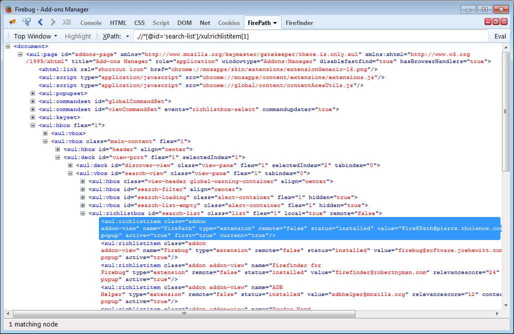
Task: Click the vertical scrollbar thumb
Action: pyautogui.click(x=506, y=111)
